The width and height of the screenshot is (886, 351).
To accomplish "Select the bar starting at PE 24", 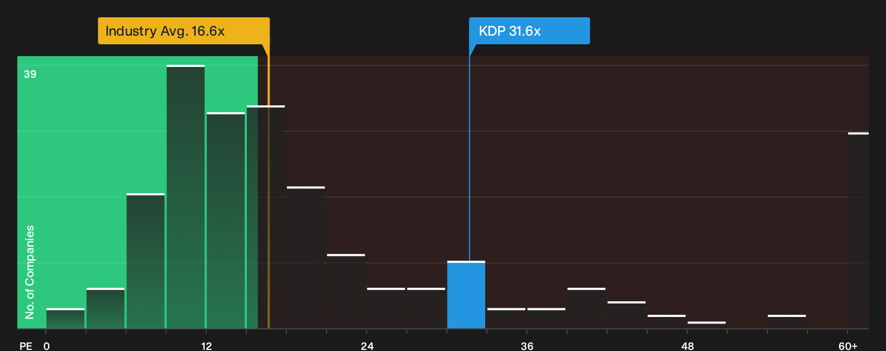I will pyautogui.click(x=386, y=308).
